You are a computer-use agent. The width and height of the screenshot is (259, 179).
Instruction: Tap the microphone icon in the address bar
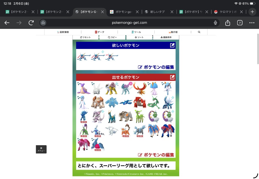tap(215, 23)
